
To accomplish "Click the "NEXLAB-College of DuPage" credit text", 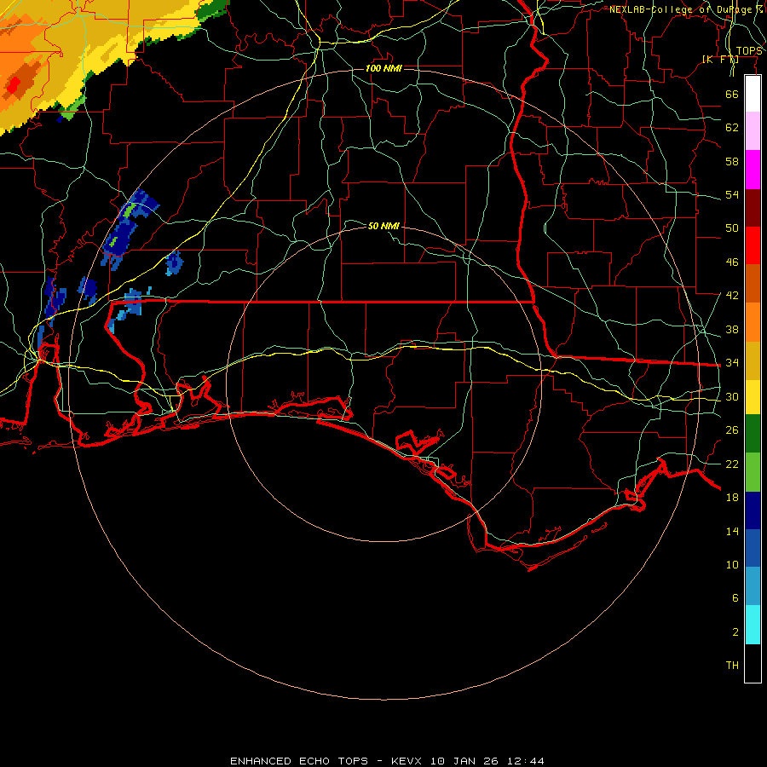I will coord(680,9).
